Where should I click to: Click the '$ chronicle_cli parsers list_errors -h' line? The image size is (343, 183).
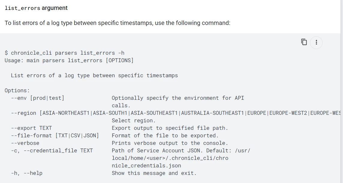tap(65, 53)
